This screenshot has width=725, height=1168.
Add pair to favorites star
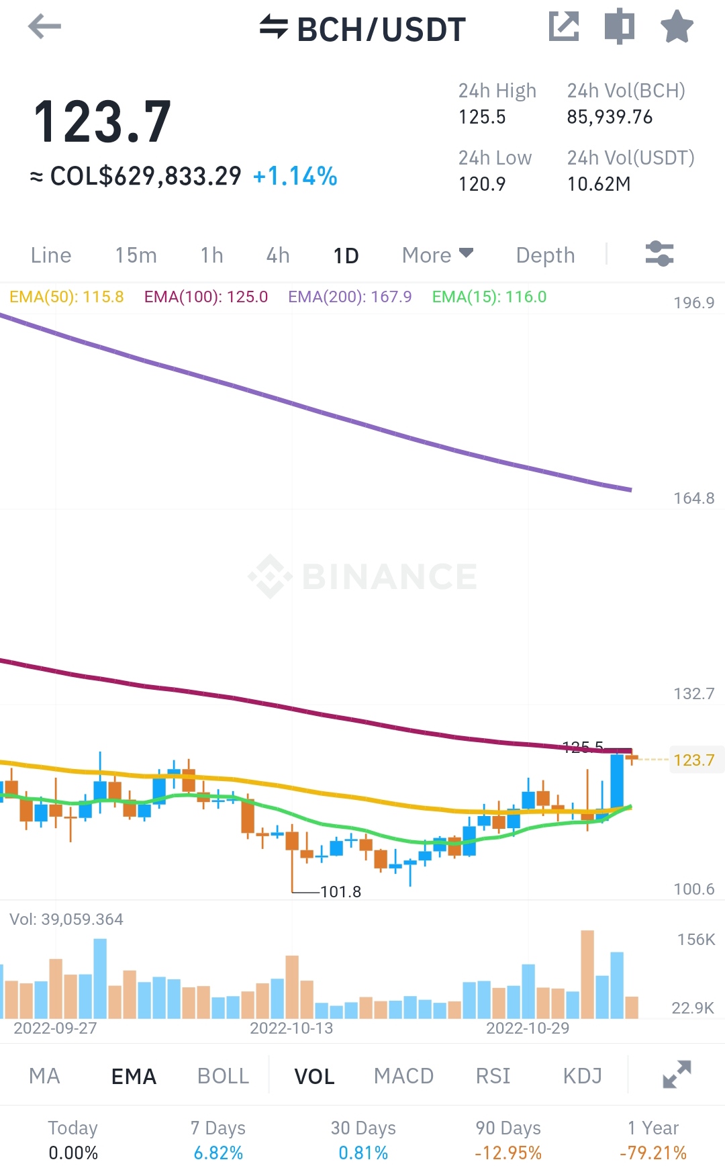[677, 27]
